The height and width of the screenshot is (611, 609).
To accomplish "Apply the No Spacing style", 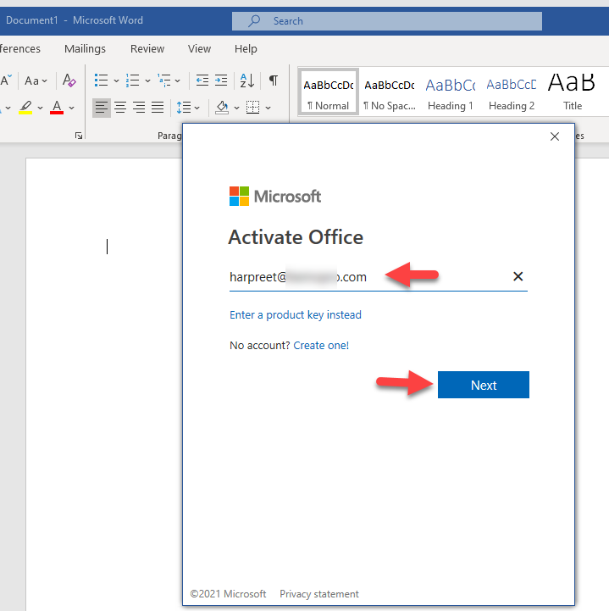I will 390,92.
